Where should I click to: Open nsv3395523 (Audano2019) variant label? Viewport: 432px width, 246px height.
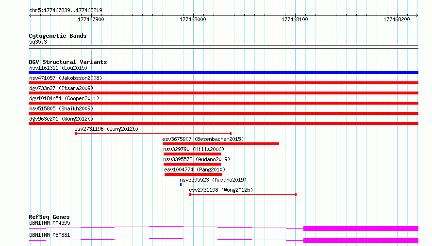[213, 180]
